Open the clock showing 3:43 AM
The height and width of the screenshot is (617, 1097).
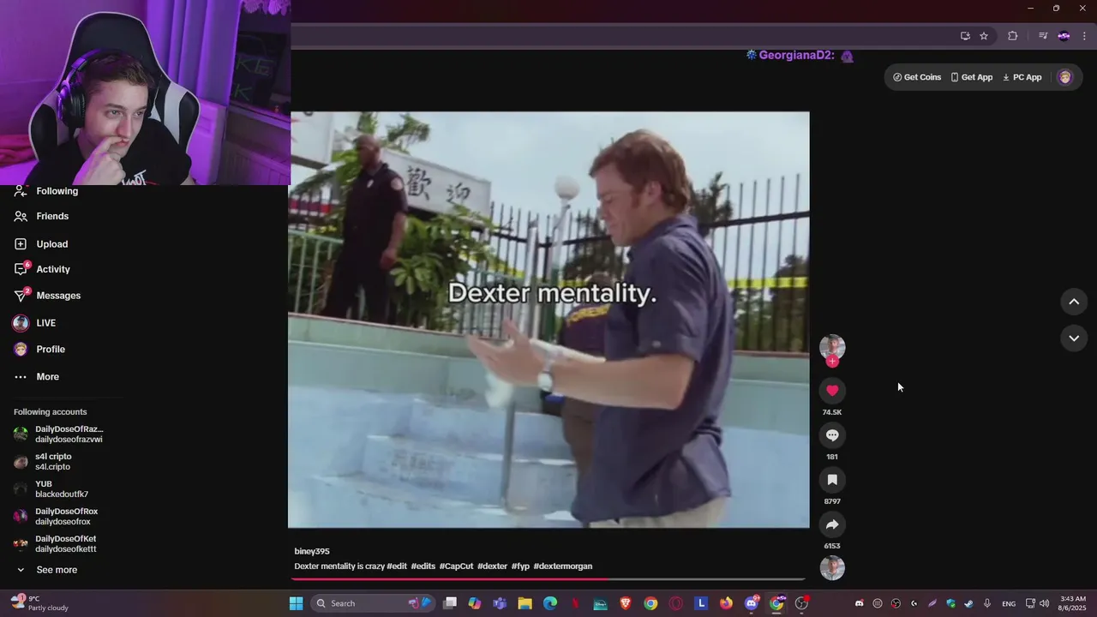(x=1073, y=603)
